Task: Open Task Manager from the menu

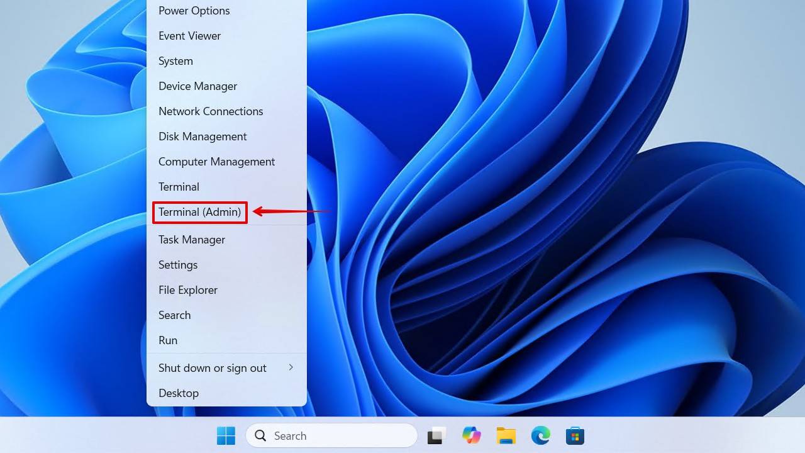Action: click(x=192, y=240)
